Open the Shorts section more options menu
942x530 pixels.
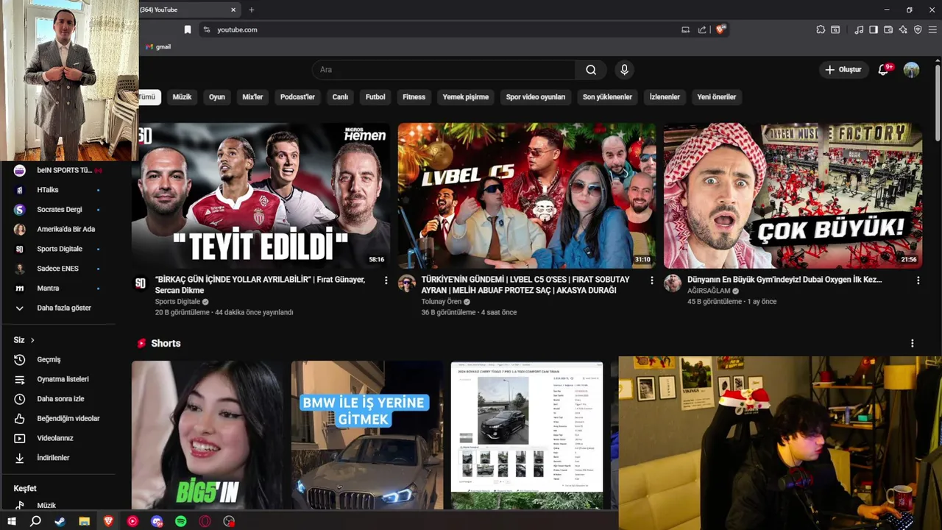coord(912,343)
